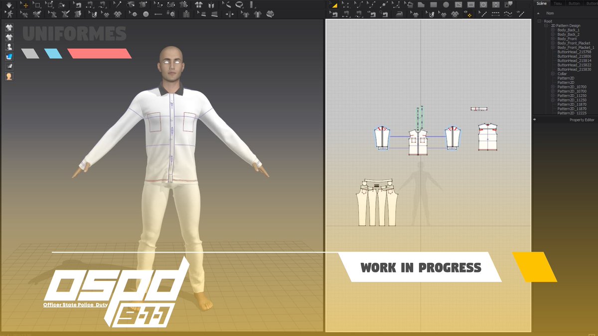Select the small collar pattern piece in 2D
598x336 pixels.
coord(479,109)
